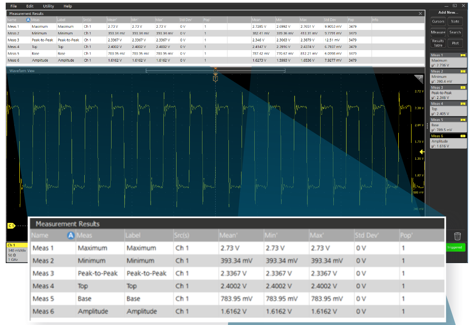Open the File menu

(14, 6)
